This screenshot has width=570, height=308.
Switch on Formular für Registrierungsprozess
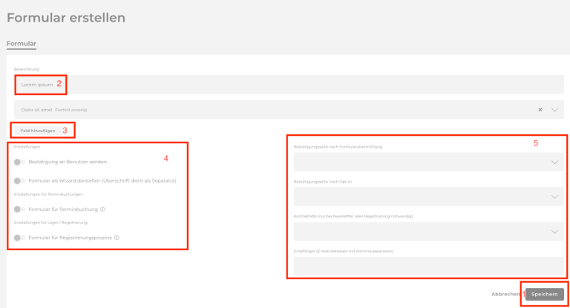click(x=19, y=237)
